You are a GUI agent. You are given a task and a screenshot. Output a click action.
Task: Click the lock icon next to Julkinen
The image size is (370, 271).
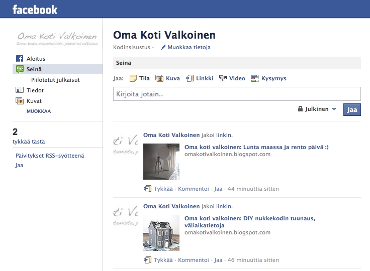click(x=300, y=109)
